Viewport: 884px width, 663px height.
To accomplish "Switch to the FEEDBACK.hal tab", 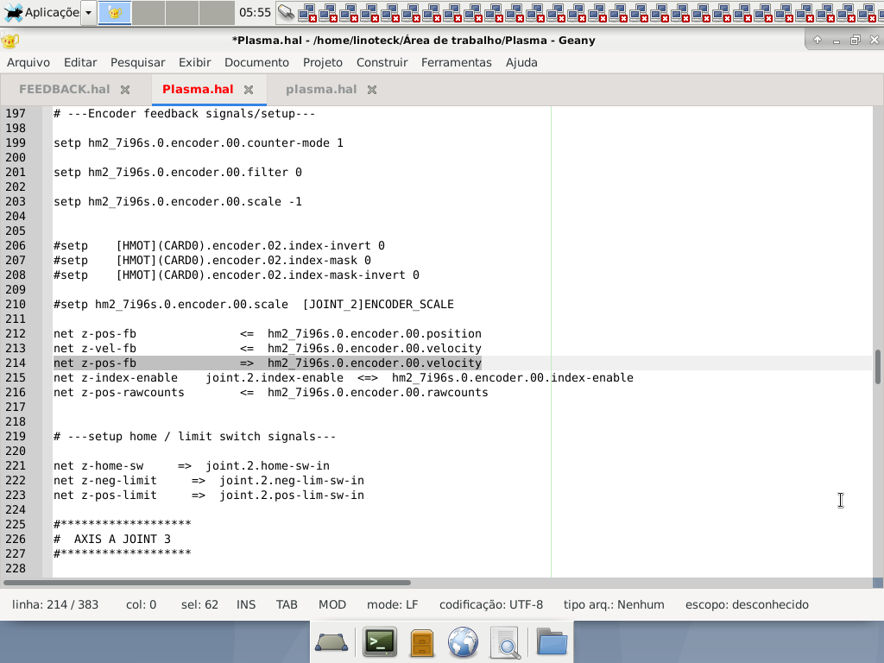I will (x=64, y=90).
